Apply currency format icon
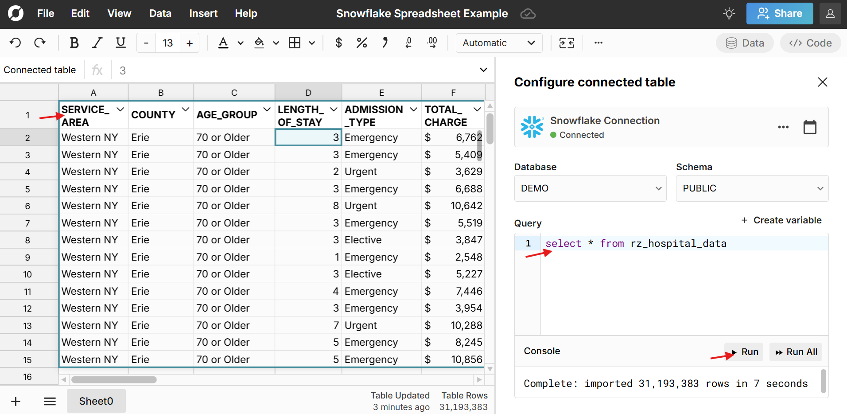The height and width of the screenshot is (414, 847). (338, 43)
